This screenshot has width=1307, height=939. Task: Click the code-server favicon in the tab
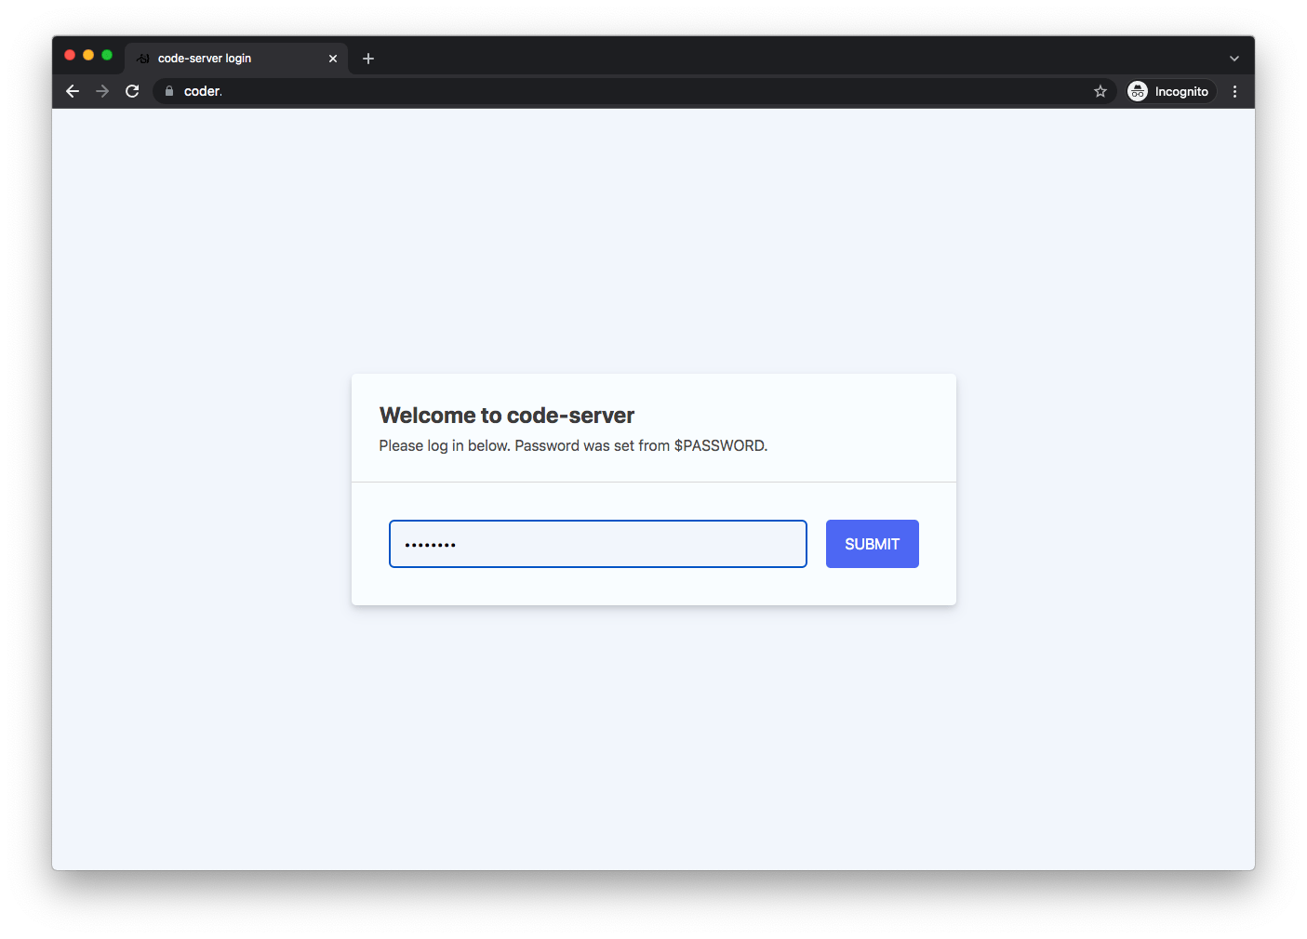[x=143, y=59]
